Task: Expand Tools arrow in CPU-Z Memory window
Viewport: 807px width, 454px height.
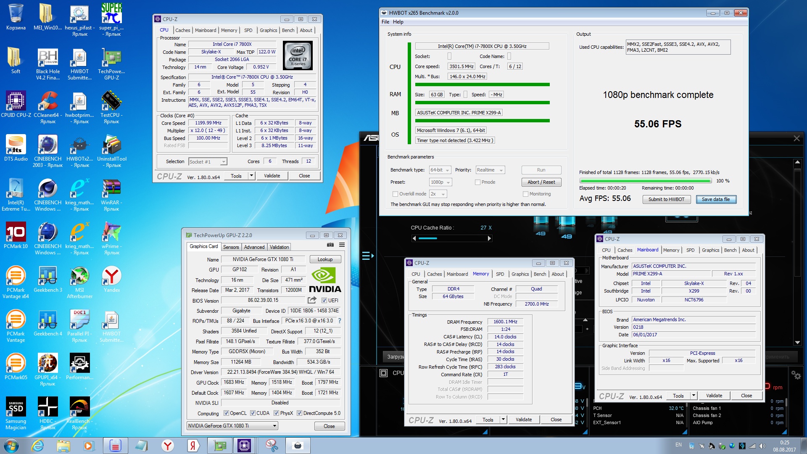Action: 503,420
